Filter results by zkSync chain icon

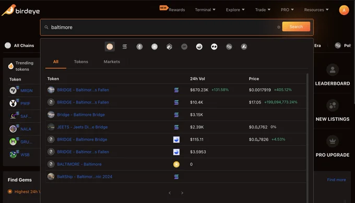(x=214, y=46)
